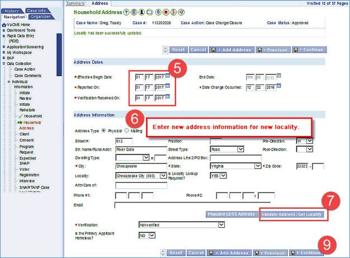This screenshot has height=258, width=350.
Task: Click Validate Address / Get Locality button
Action: [291, 214]
